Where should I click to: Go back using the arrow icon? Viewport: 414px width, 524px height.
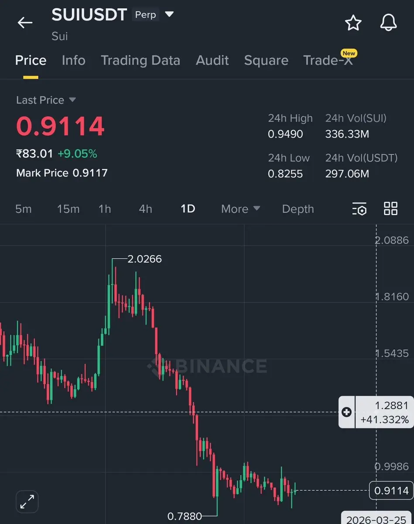(x=25, y=23)
